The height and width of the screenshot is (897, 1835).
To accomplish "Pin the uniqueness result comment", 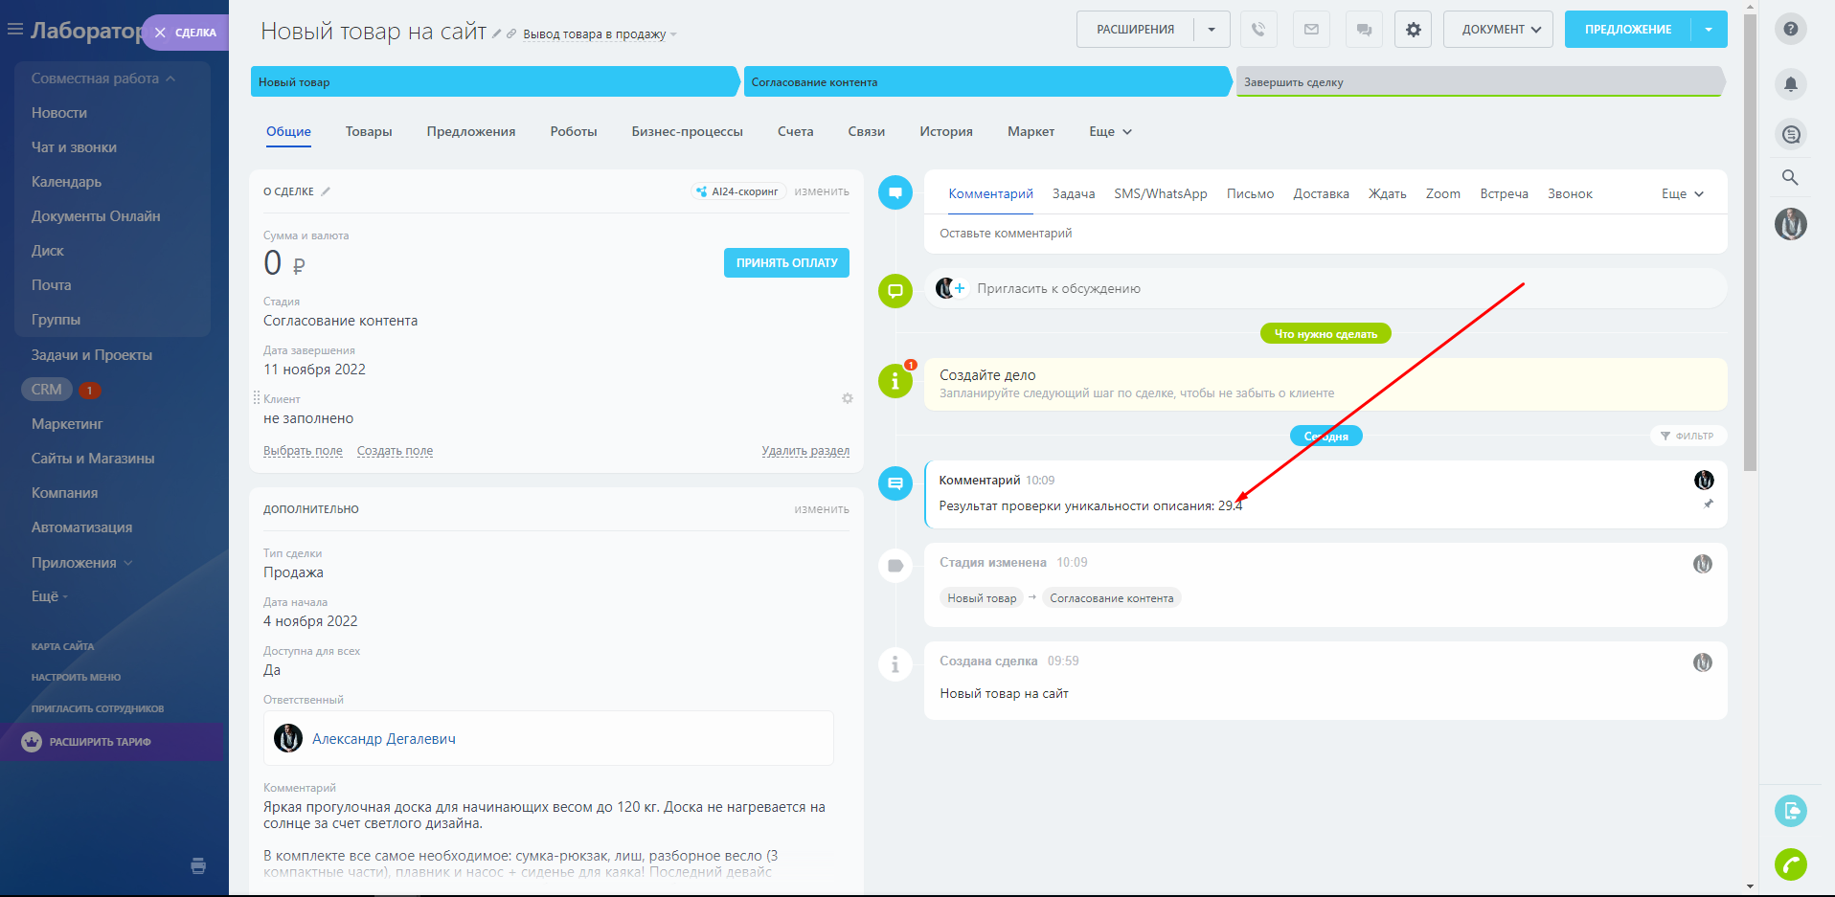I will (x=1708, y=505).
